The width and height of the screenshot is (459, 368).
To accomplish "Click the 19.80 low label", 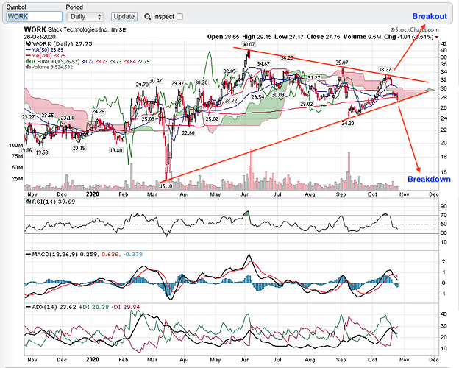I will (x=116, y=150).
